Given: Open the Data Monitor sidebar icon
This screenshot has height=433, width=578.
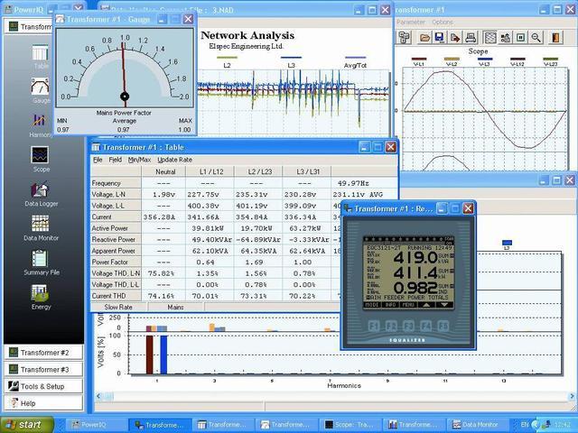Looking at the screenshot, I should pyautogui.click(x=41, y=226).
